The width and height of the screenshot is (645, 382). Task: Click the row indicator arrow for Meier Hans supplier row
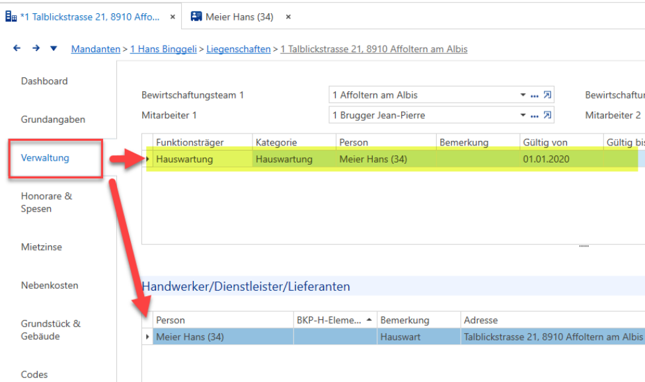coord(147,337)
